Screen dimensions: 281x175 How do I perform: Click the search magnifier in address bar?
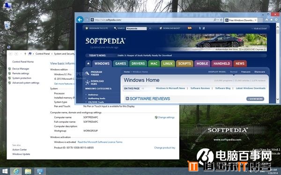(x=215, y=20)
